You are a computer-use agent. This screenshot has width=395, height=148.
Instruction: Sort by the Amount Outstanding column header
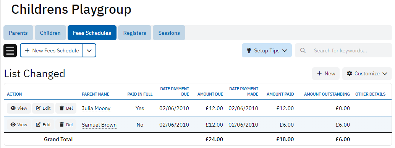click(x=327, y=94)
